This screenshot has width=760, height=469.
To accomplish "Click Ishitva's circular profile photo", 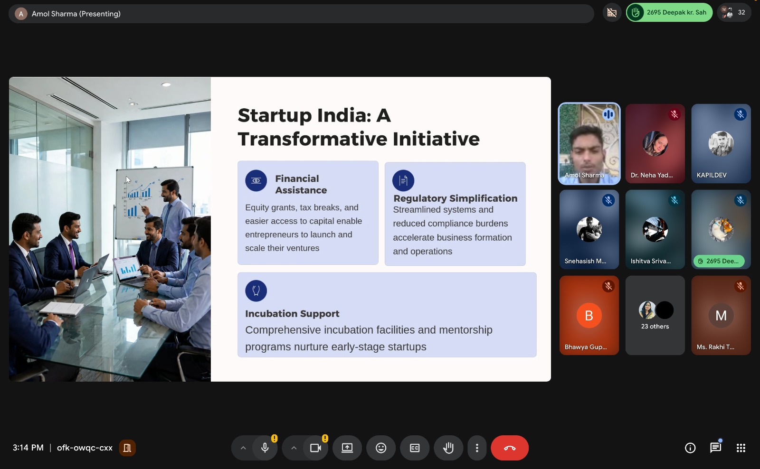I will 655,229.
